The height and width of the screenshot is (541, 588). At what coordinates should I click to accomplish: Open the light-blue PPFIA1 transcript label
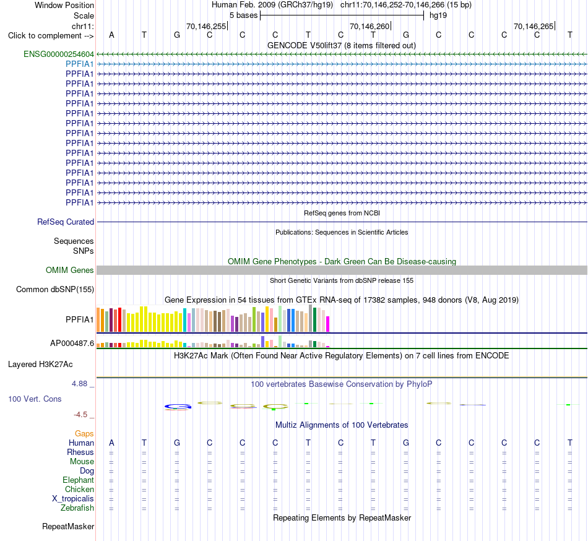click(x=79, y=64)
